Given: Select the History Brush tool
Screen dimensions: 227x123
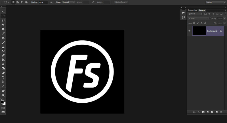Looking at the screenshot, I should [3, 51].
